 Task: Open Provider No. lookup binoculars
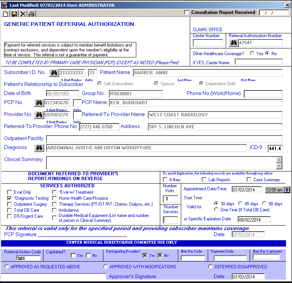[39, 115]
